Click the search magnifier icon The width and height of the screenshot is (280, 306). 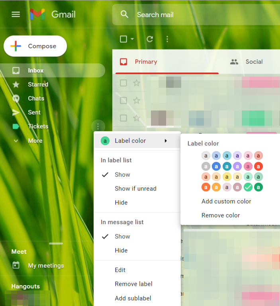125,15
